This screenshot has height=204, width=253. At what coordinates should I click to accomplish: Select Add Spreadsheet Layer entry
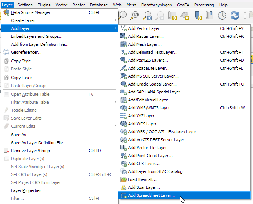coord(152,196)
